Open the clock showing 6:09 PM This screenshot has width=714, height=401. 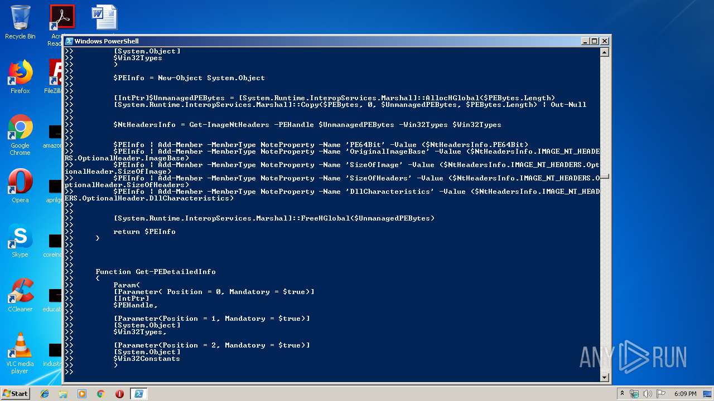click(685, 394)
